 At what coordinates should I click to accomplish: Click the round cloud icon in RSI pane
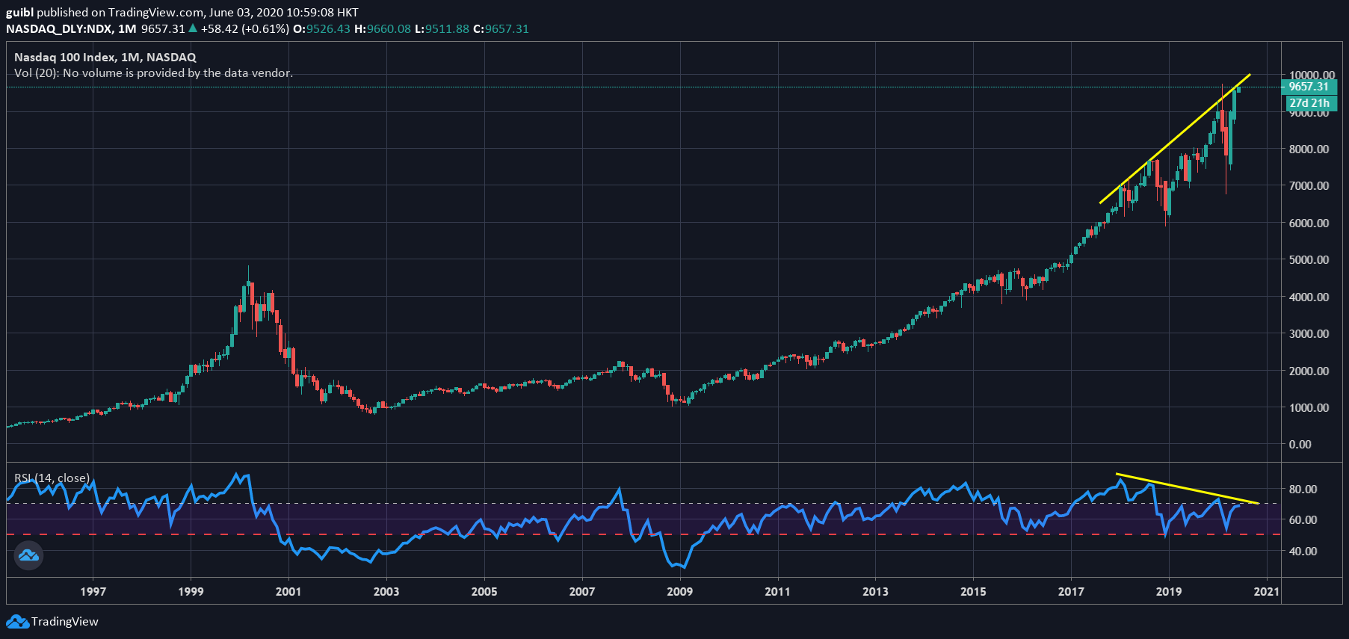29,555
